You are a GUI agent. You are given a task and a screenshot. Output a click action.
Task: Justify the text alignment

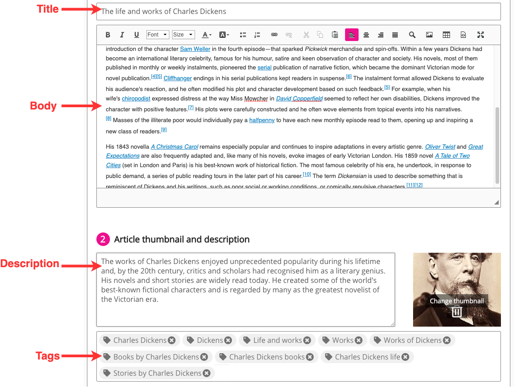pos(395,35)
